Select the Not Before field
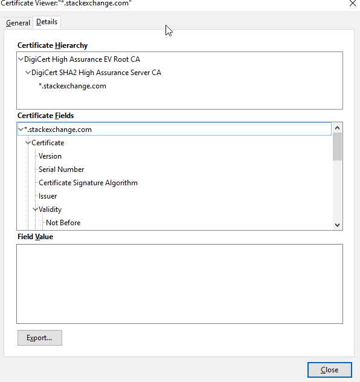The width and height of the screenshot is (360, 382). tap(63, 223)
